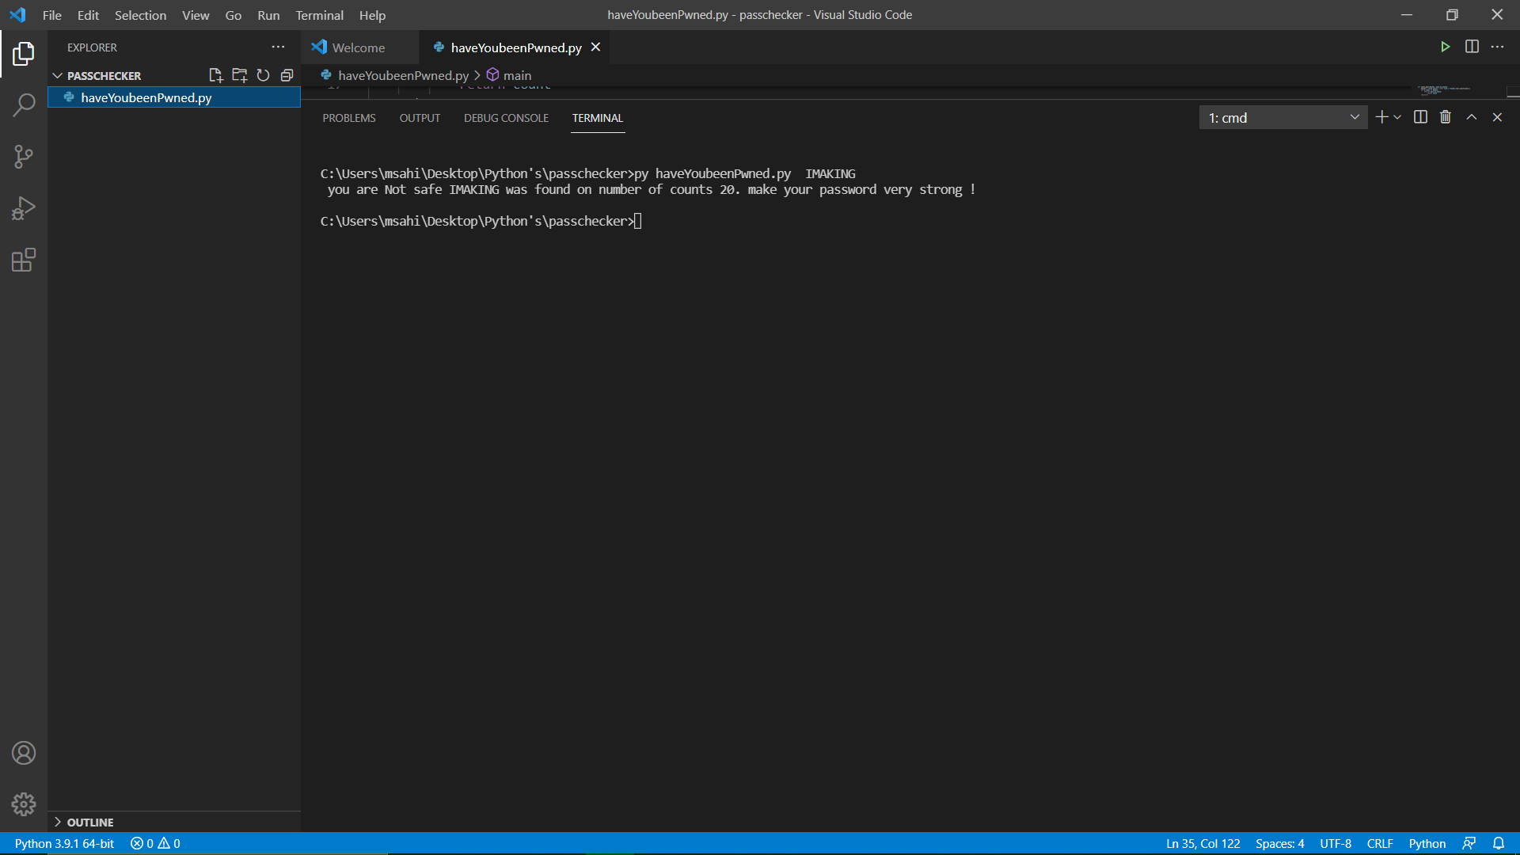This screenshot has width=1520, height=855.
Task: Open the Source Control view
Action: tap(24, 156)
